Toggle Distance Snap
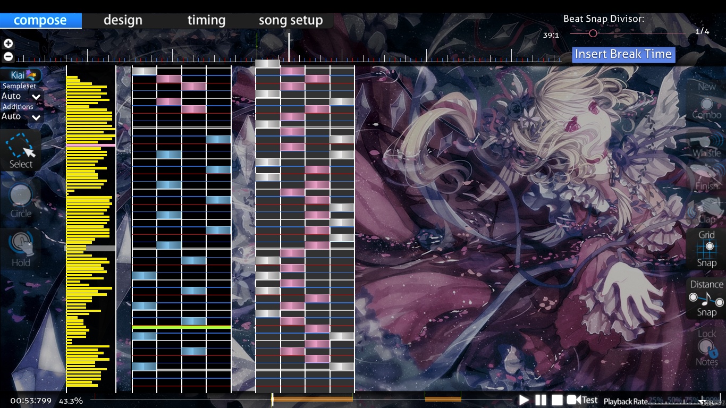726x408 pixels. pyautogui.click(x=706, y=298)
